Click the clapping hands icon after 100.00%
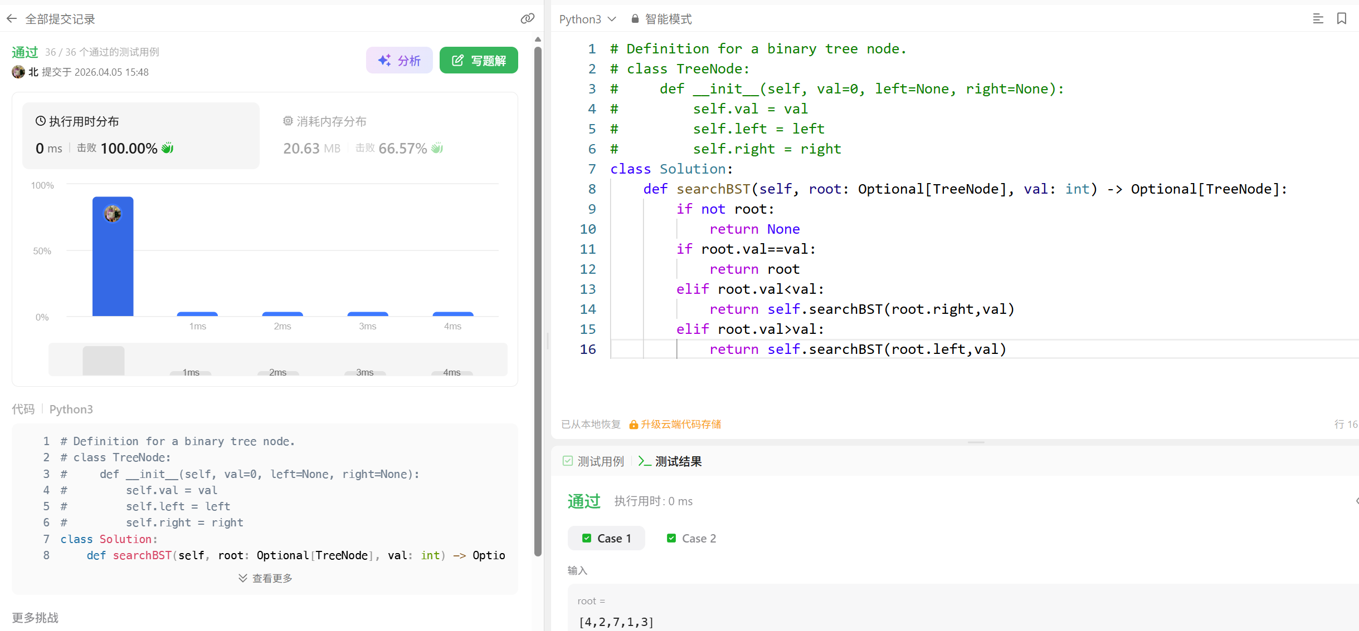This screenshot has width=1359, height=631. pos(167,148)
